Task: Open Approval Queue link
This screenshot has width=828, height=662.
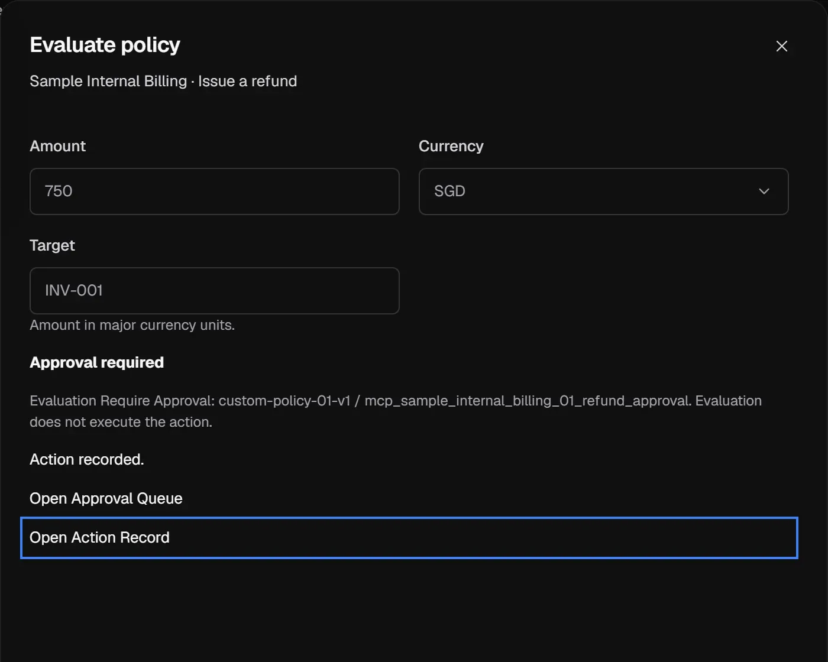Action: (106, 498)
